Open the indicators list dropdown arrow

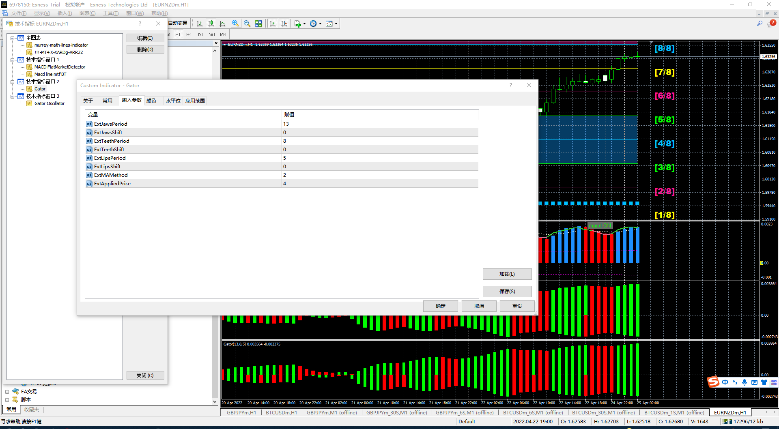(x=304, y=24)
